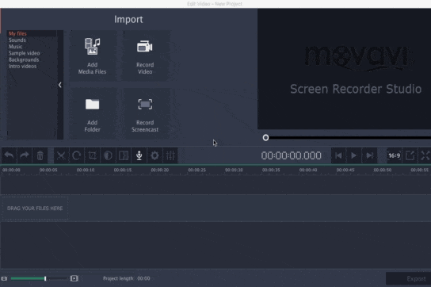Click the Project length 00:00 text
This screenshot has height=287, width=431.
(127, 278)
